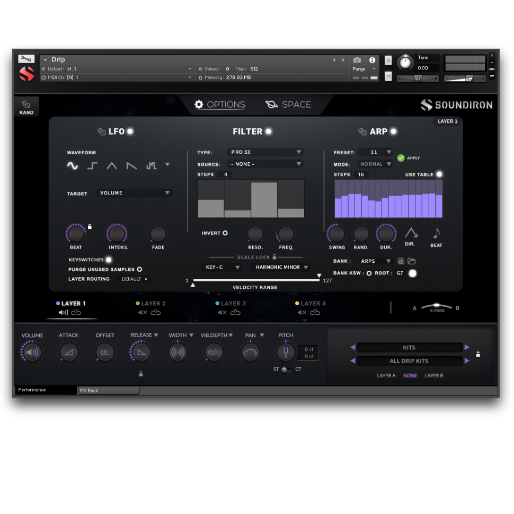Open LAYER ROUTING Default dropdown
Image resolution: width=514 pixels, height=514 pixels.
[134, 279]
